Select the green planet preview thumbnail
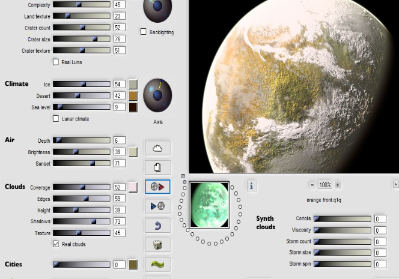Screen dimensions: 399x279 tap(209, 205)
